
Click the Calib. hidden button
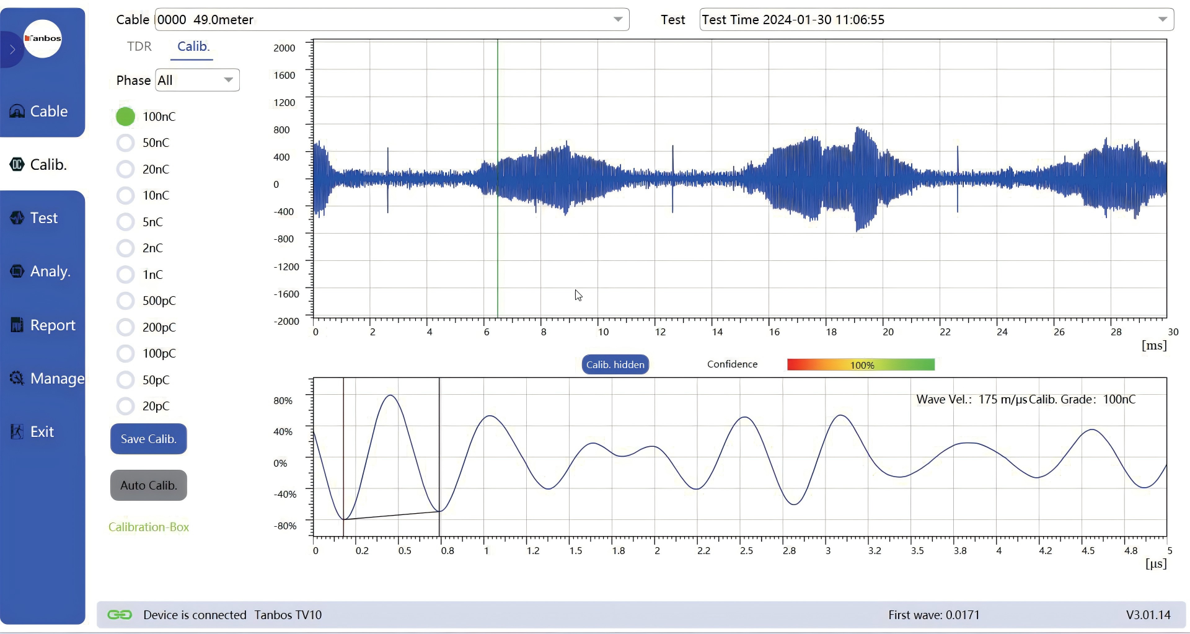[x=615, y=364]
